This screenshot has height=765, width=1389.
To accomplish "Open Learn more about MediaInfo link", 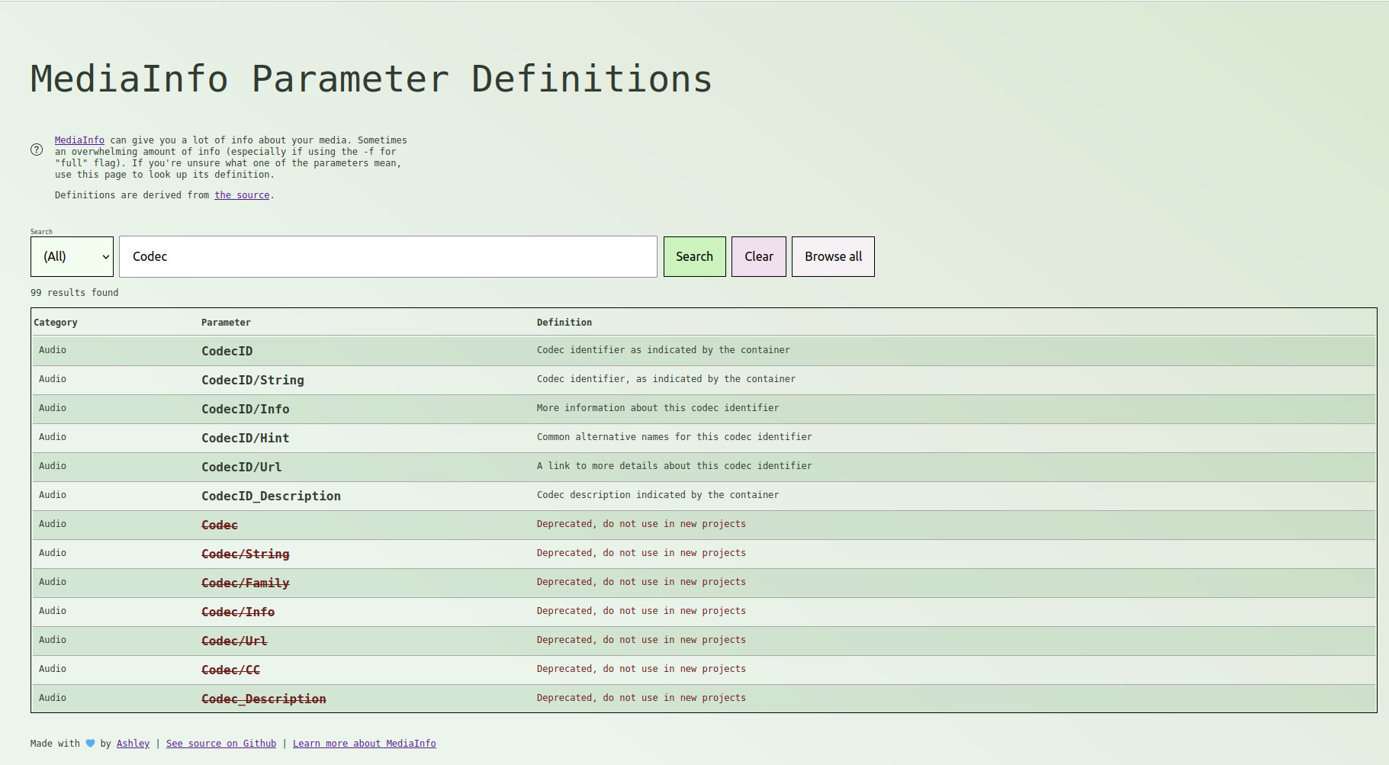I will coord(365,744).
